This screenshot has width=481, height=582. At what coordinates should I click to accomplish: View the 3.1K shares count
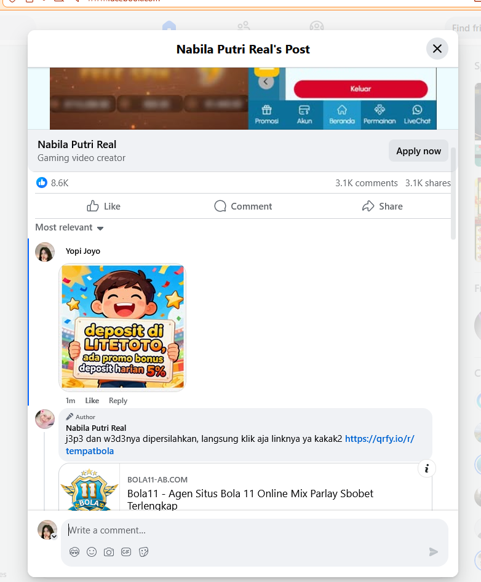pos(428,183)
